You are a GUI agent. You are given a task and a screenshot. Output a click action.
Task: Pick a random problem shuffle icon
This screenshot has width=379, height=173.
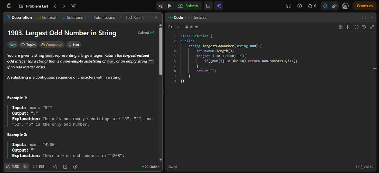point(73,6)
